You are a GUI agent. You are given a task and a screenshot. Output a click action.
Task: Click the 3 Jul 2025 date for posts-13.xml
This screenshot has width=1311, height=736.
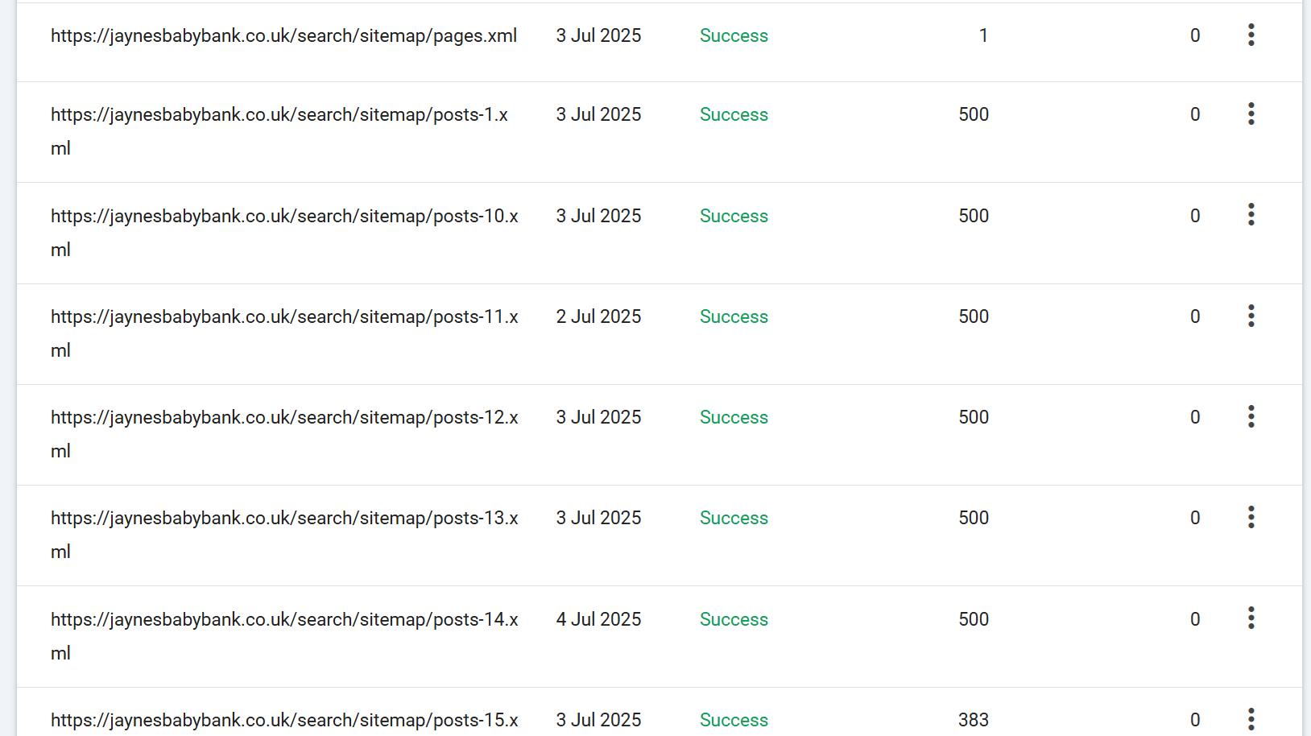point(598,518)
